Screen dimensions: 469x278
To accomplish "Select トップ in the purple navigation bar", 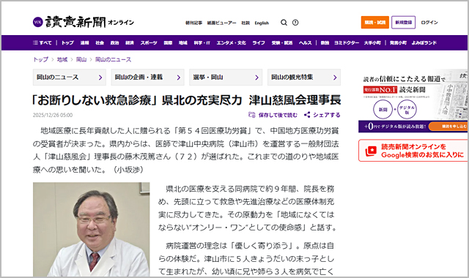I will click(67, 42).
